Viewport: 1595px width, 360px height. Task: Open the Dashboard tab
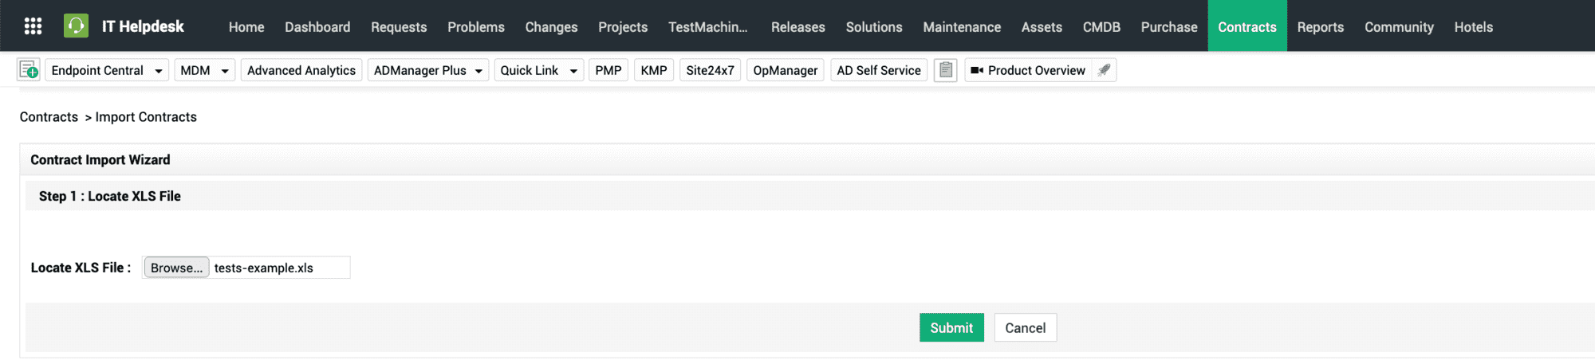click(317, 26)
